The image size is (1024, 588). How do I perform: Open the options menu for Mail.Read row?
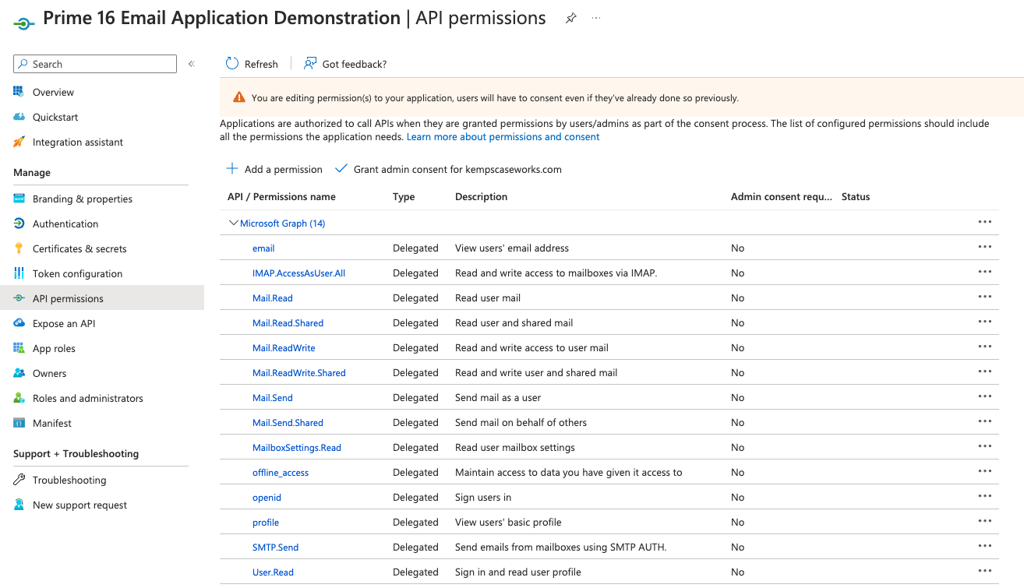(985, 298)
